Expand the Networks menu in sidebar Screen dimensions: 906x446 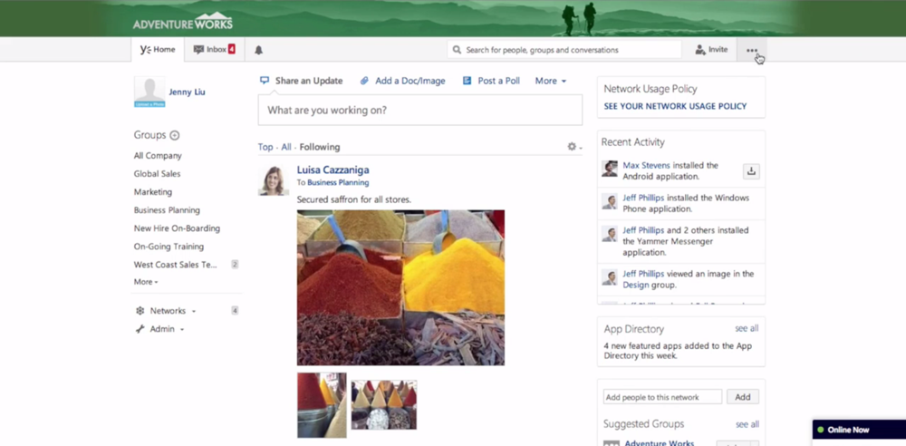coord(167,311)
